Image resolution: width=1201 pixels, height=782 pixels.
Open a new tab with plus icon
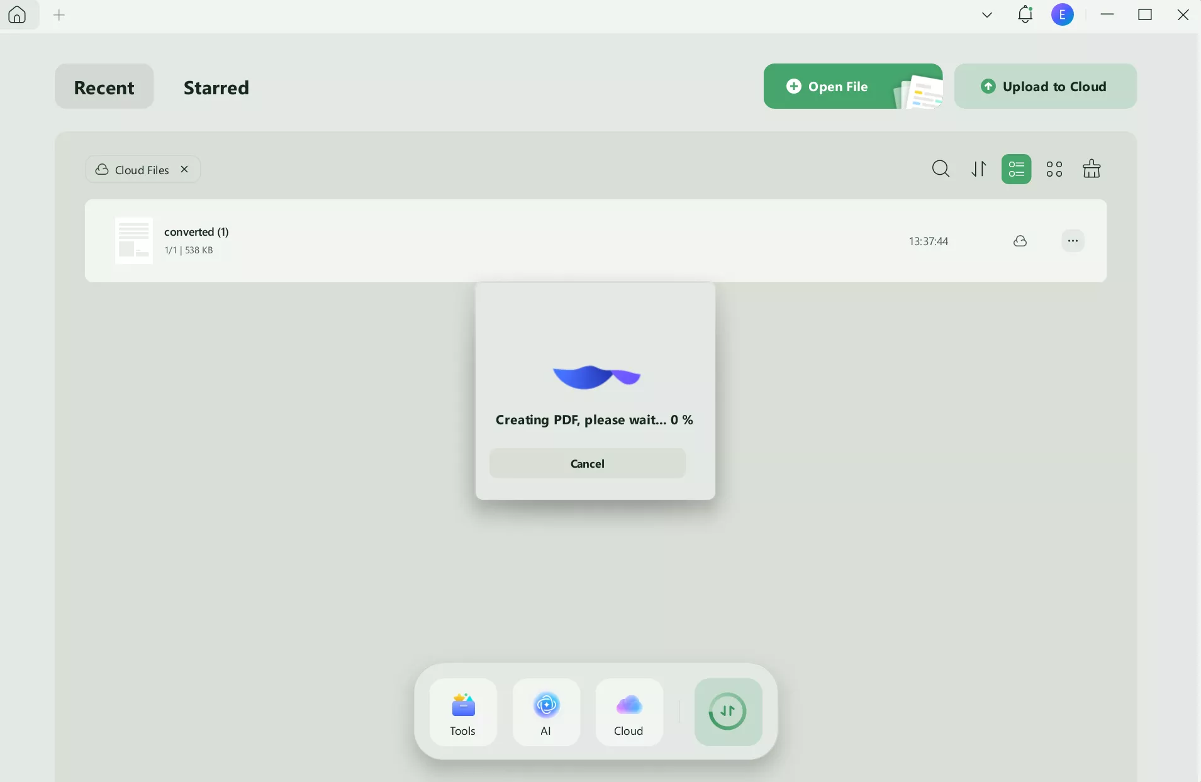pyautogui.click(x=59, y=15)
